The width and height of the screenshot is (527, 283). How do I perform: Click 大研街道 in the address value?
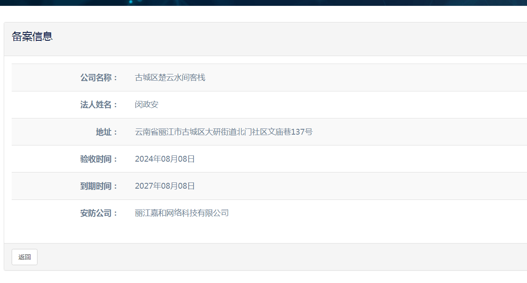tap(221, 132)
